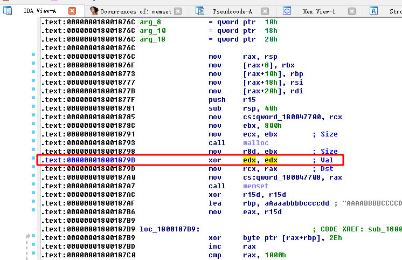Close the Occurrences of: memset tab
The height and width of the screenshot is (260, 402).
point(178,11)
